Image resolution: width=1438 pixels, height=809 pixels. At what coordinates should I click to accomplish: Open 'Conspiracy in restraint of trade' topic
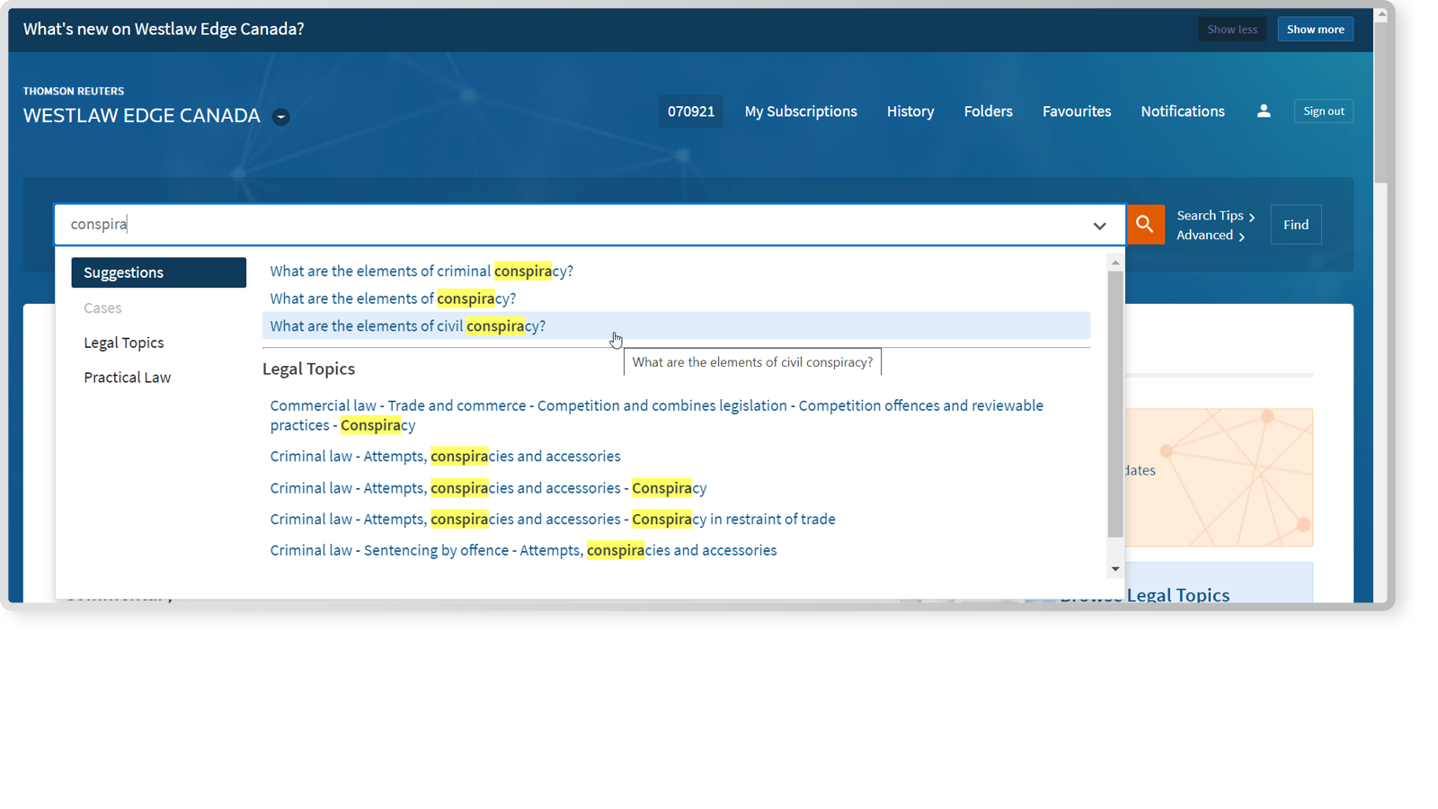point(553,520)
